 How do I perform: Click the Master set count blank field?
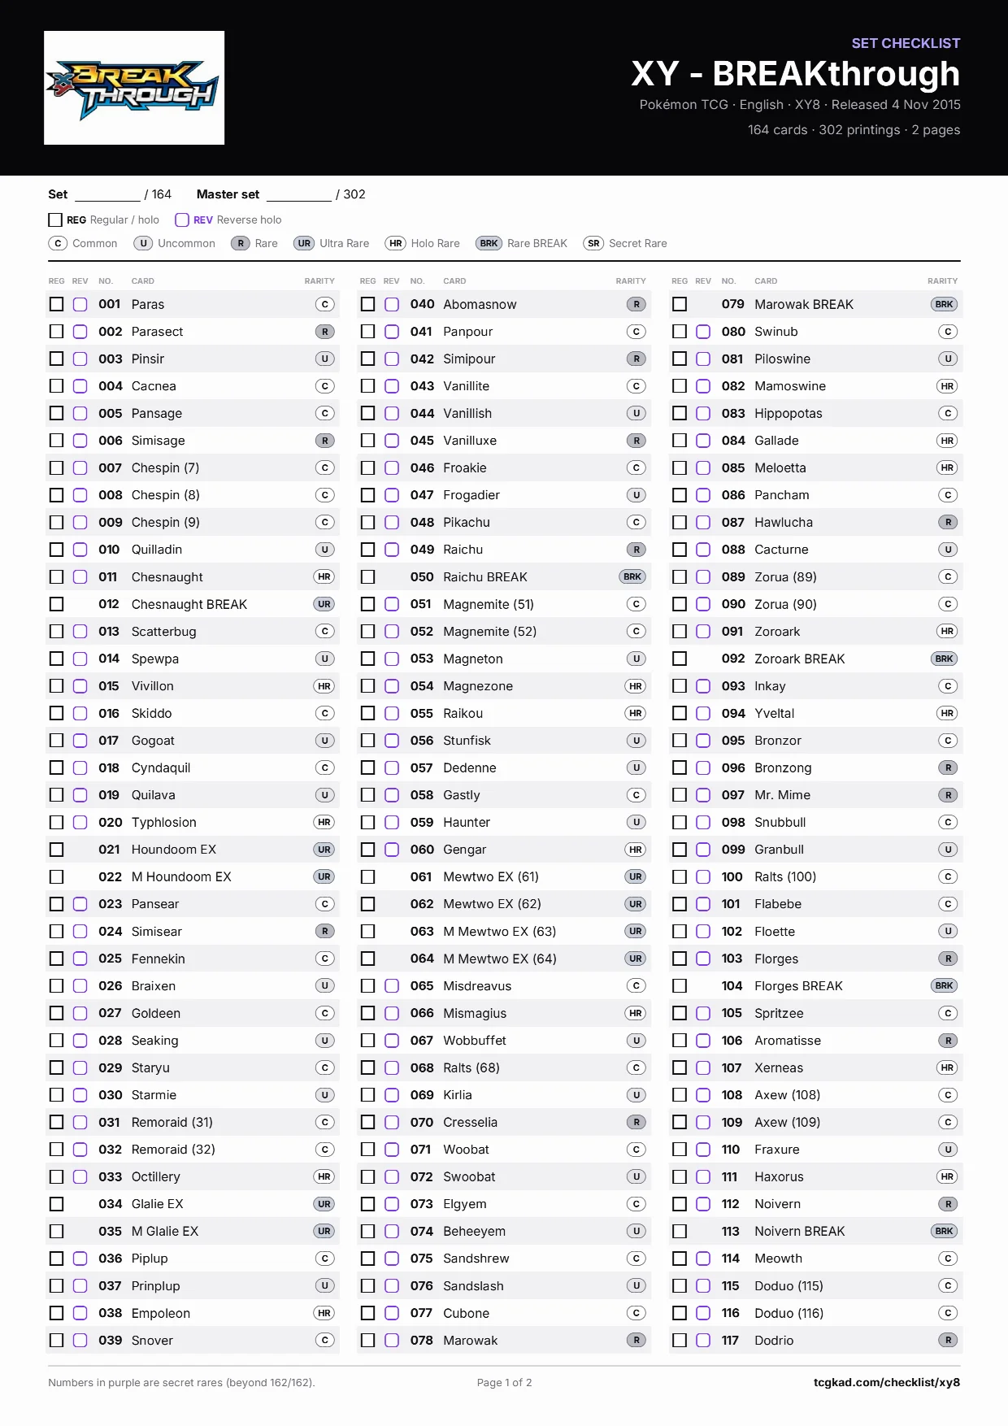(x=299, y=195)
